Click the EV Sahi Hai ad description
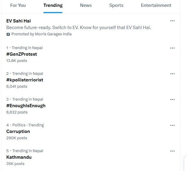 click(79, 28)
